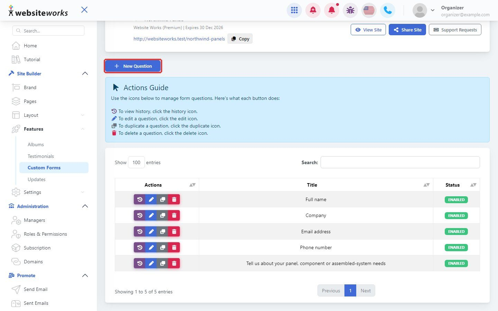Edit the 'Tell us about your panel' question
The image size is (498, 311).
point(151,263)
